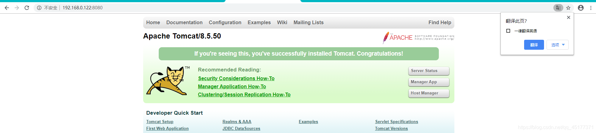Enable the always translate English checkbox
This screenshot has height=133, width=596.
[508, 31]
